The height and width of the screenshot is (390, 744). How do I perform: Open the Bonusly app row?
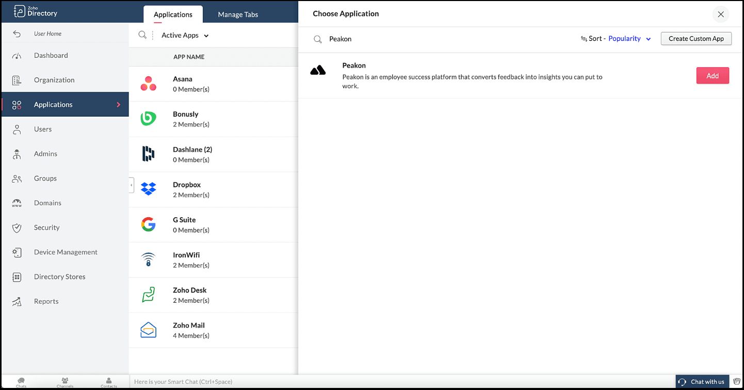coord(214,119)
